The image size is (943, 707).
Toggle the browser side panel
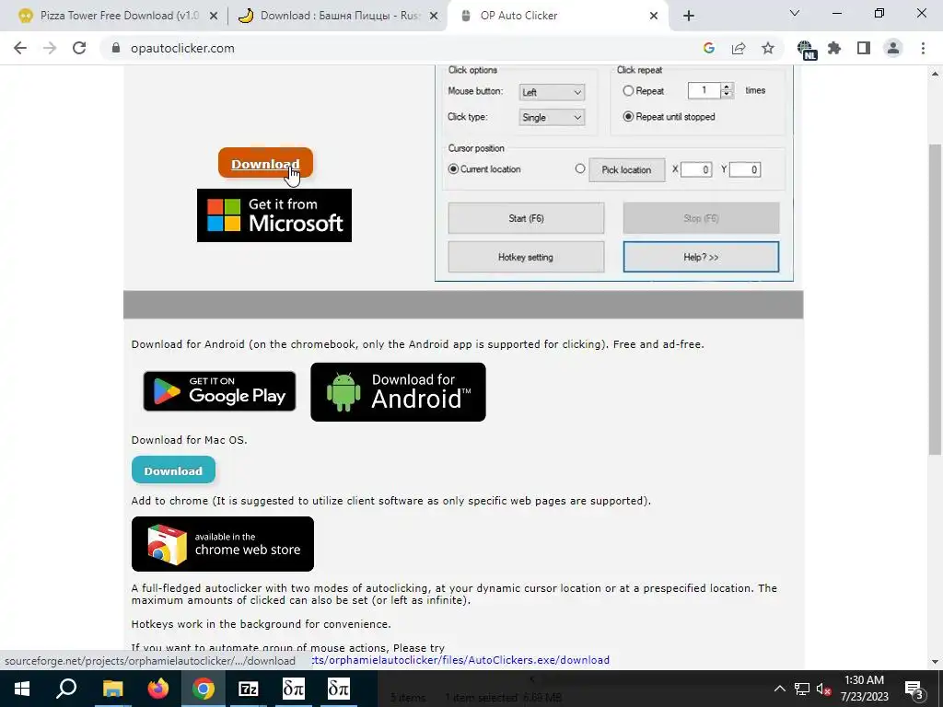(864, 48)
